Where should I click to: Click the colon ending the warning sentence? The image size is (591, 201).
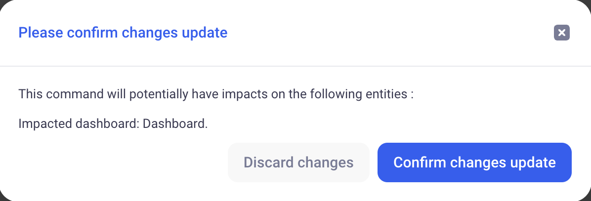(x=411, y=94)
